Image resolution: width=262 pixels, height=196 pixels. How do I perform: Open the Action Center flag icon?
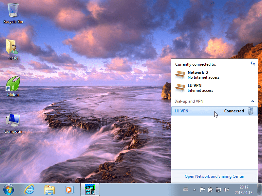(202, 189)
